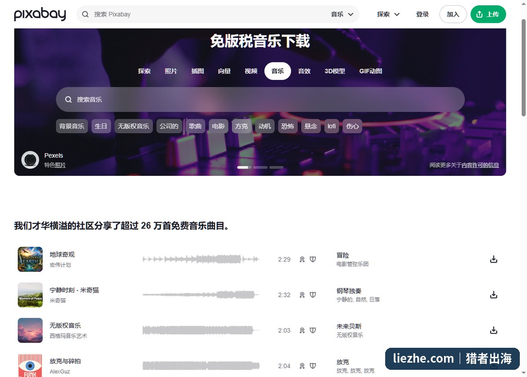The image size is (527, 377).
Task: Switch to the 音效 tab
Action: [304, 71]
